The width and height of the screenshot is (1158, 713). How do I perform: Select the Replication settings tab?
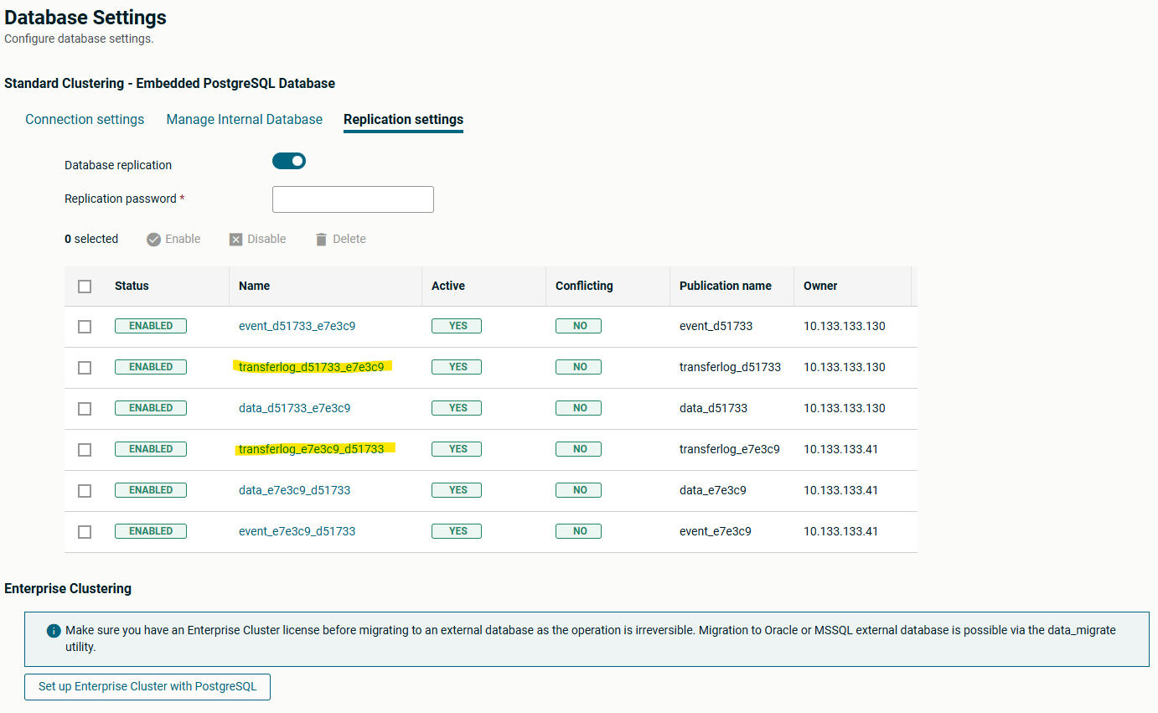(403, 120)
